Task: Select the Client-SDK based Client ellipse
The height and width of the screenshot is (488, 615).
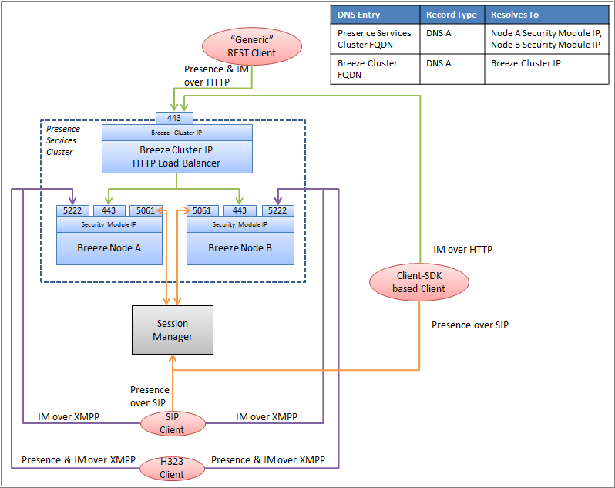Action: tap(419, 282)
